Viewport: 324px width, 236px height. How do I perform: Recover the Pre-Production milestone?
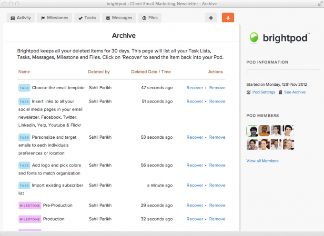click(x=195, y=205)
